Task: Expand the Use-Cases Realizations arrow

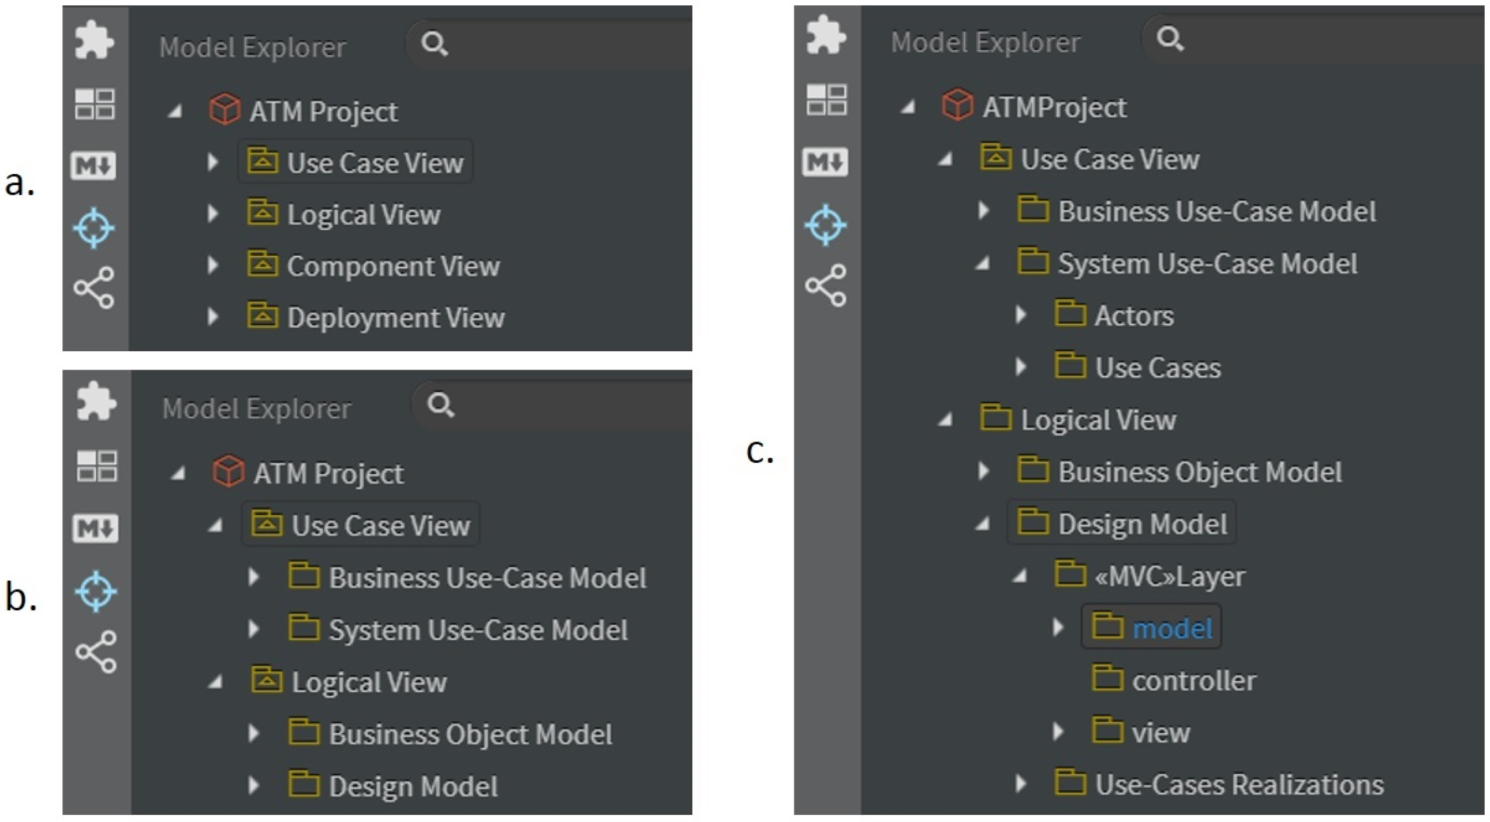Action: (x=1021, y=784)
